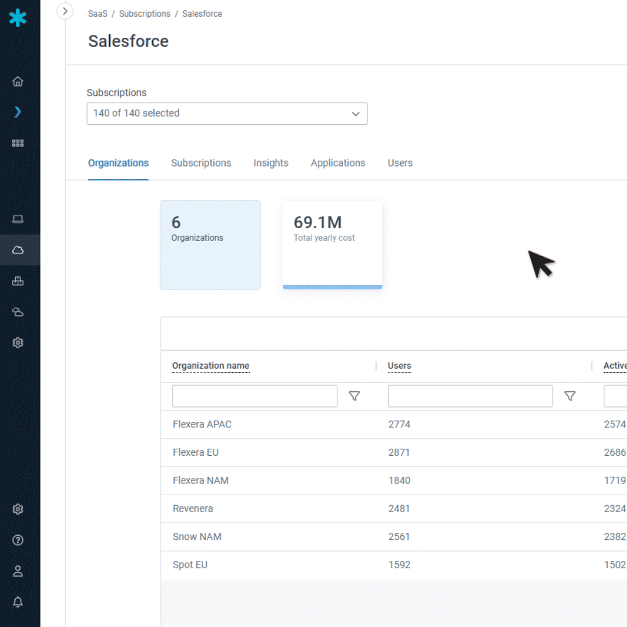Viewport: 627px width, 627px height.
Task: Open the apps grid icon in sidebar
Action: (x=18, y=143)
